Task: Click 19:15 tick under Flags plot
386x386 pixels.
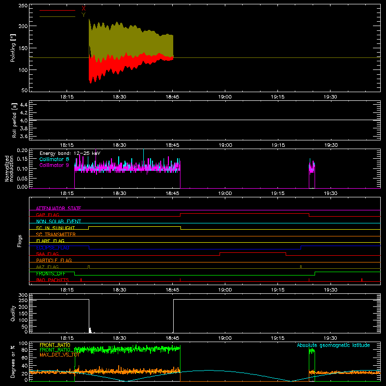Action: (x=278, y=290)
